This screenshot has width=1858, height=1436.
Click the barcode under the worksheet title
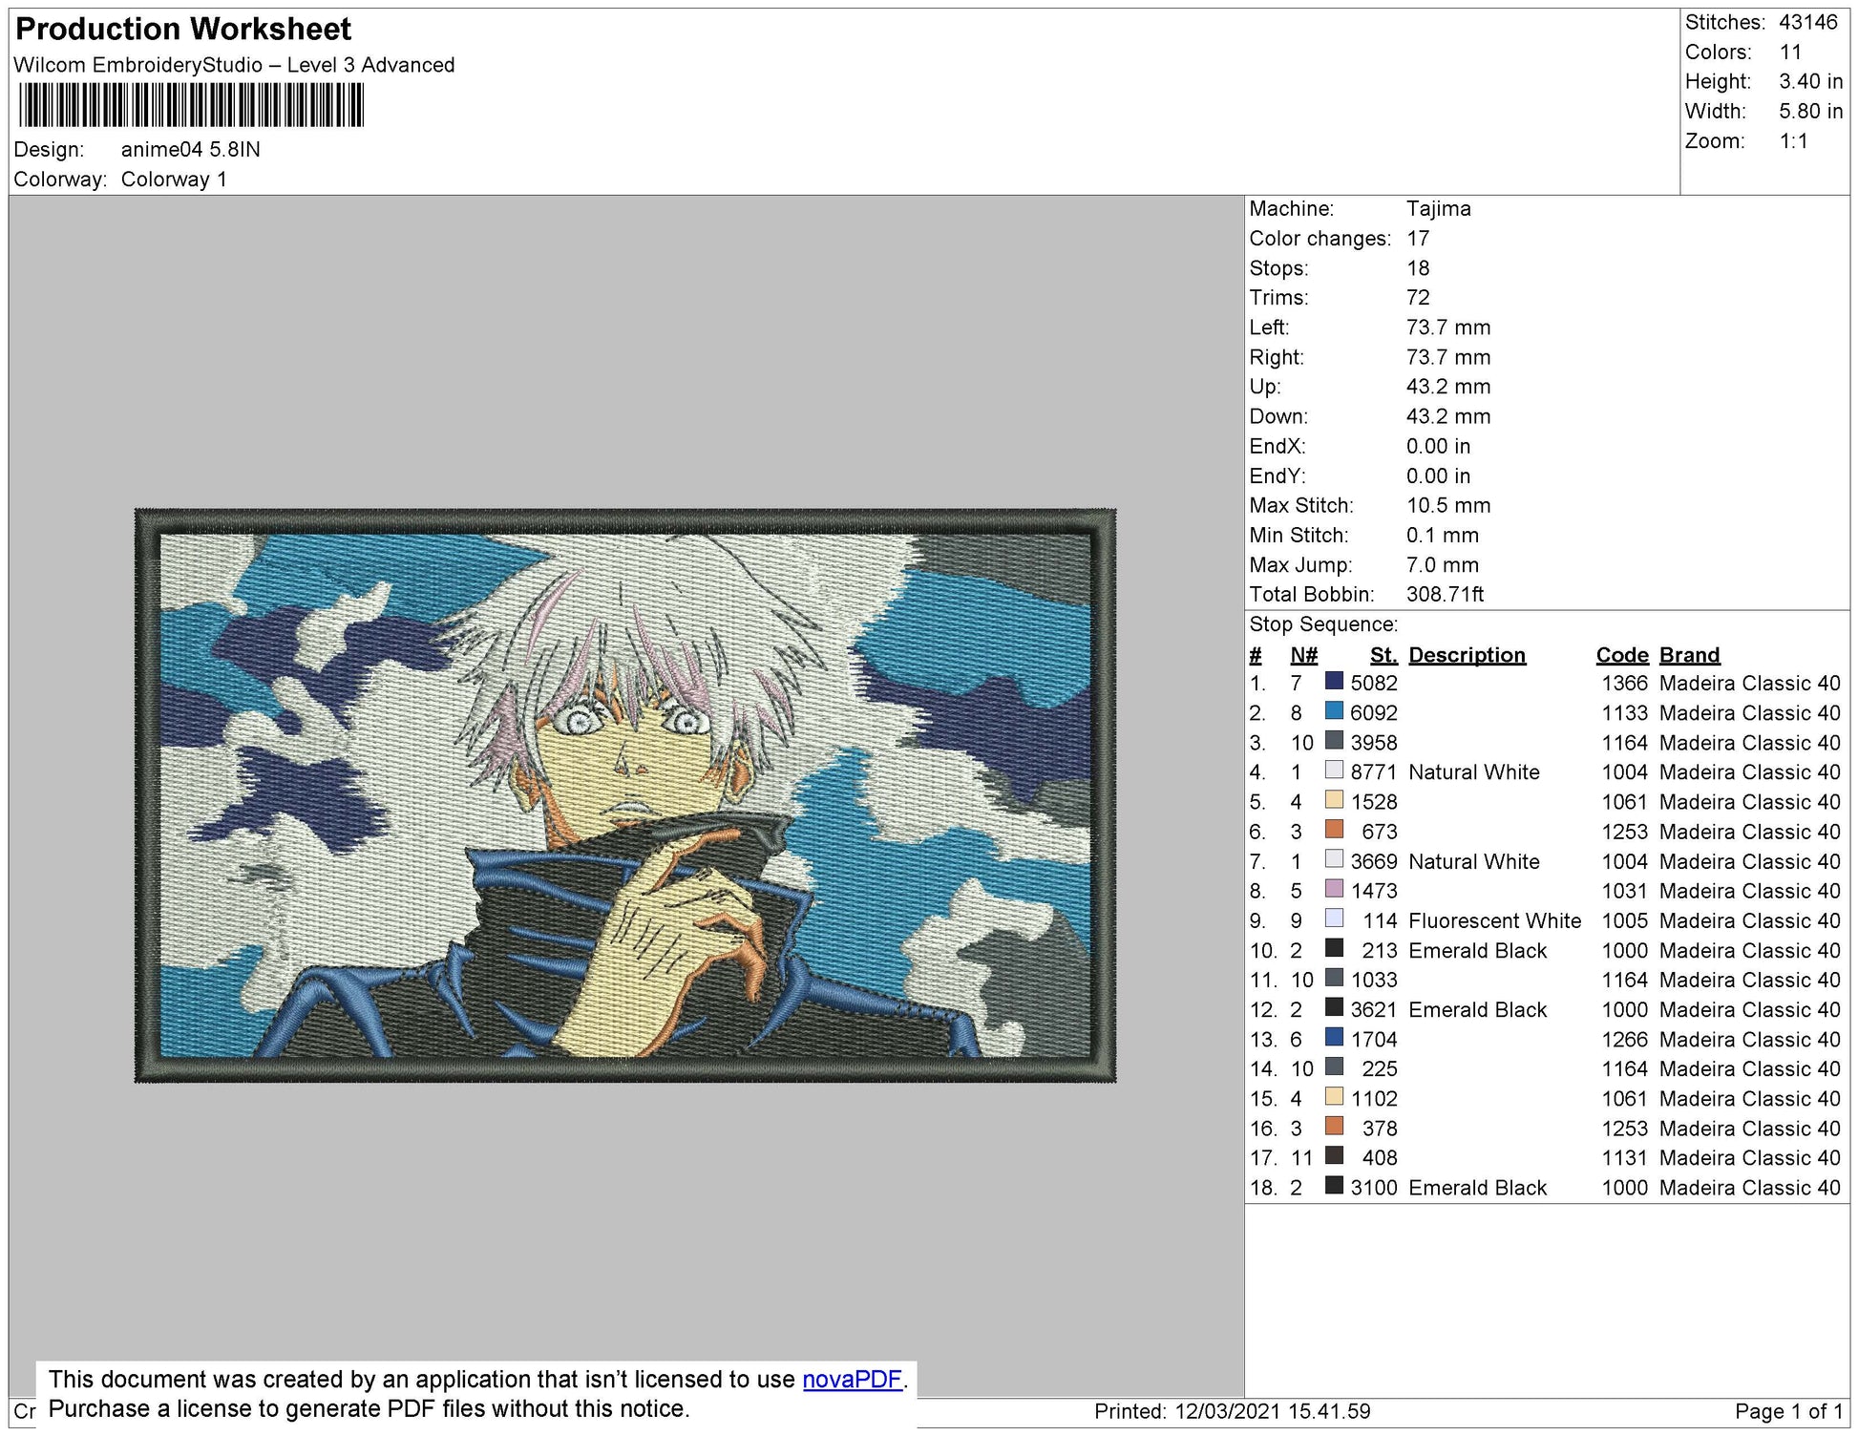pos(191,105)
